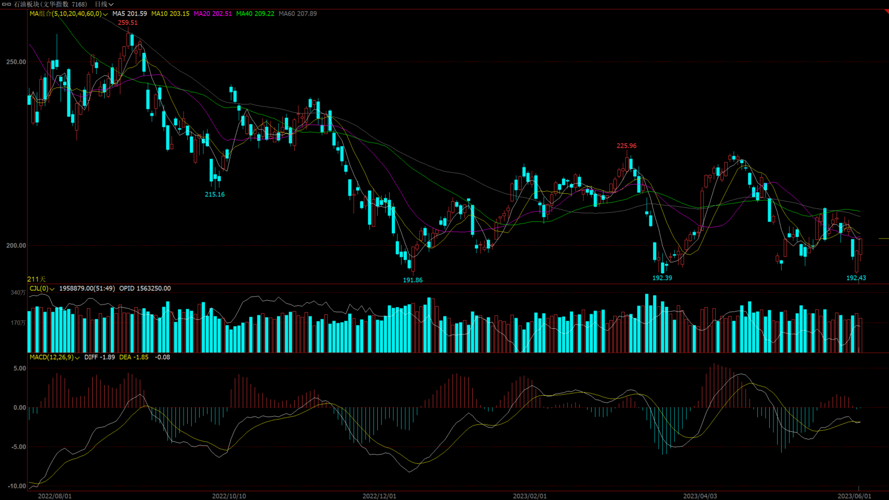Click the -0.08 MACD histogram value
This screenshot has width=889, height=500.
pos(162,357)
